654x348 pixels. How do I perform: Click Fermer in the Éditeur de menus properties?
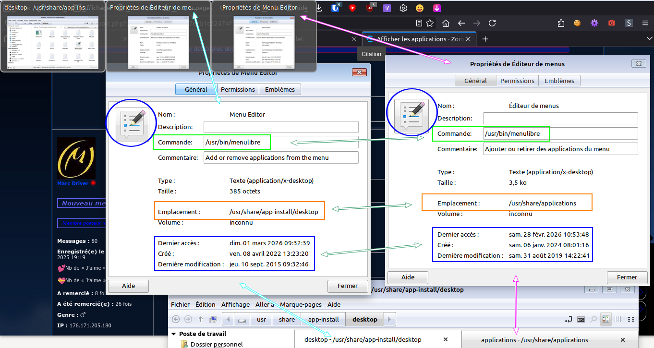coord(627,277)
